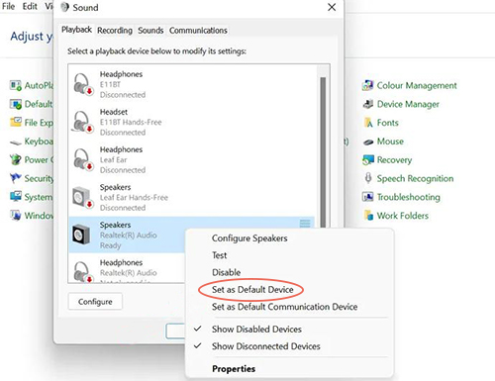Open File Explorer Options icon
The image size is (495, 381).
click(16, 123)
